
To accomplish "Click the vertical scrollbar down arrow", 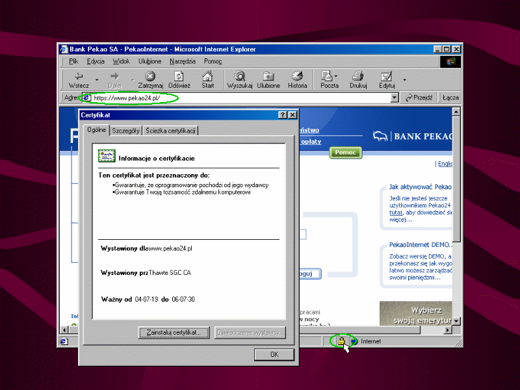I will [x=456, y=321].
